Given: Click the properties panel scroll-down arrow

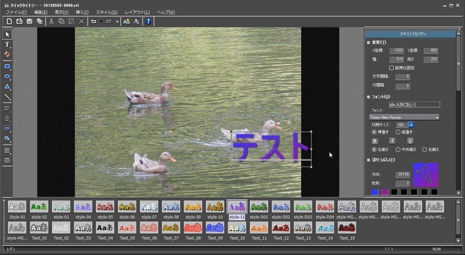Looking at the screenshot, I should click(x=459, y=193).
